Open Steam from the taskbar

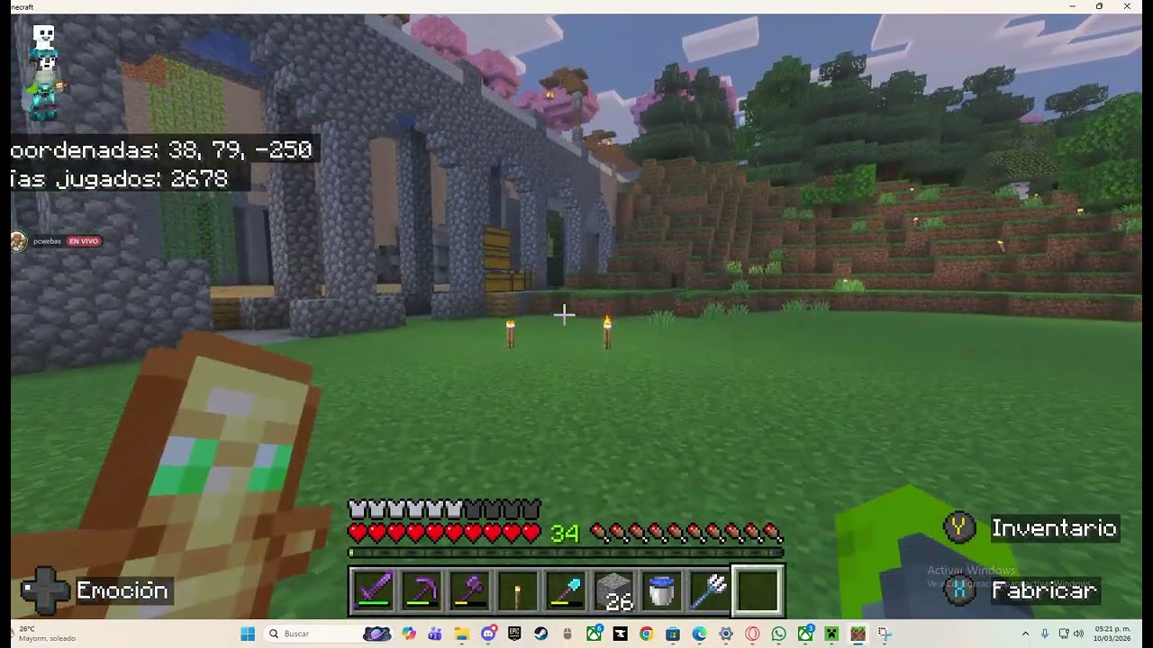pyautogui.click(x=540, y=634)
